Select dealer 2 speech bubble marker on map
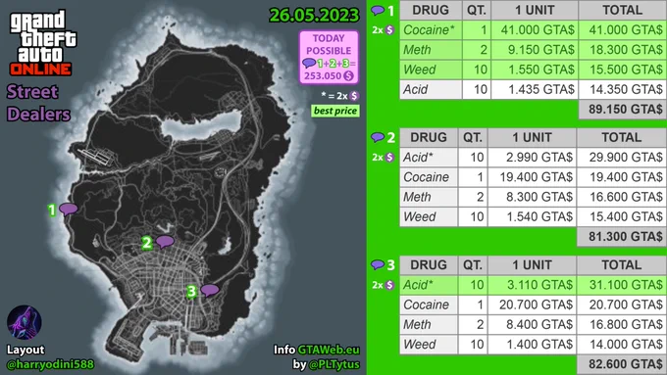 click(165, 242)
